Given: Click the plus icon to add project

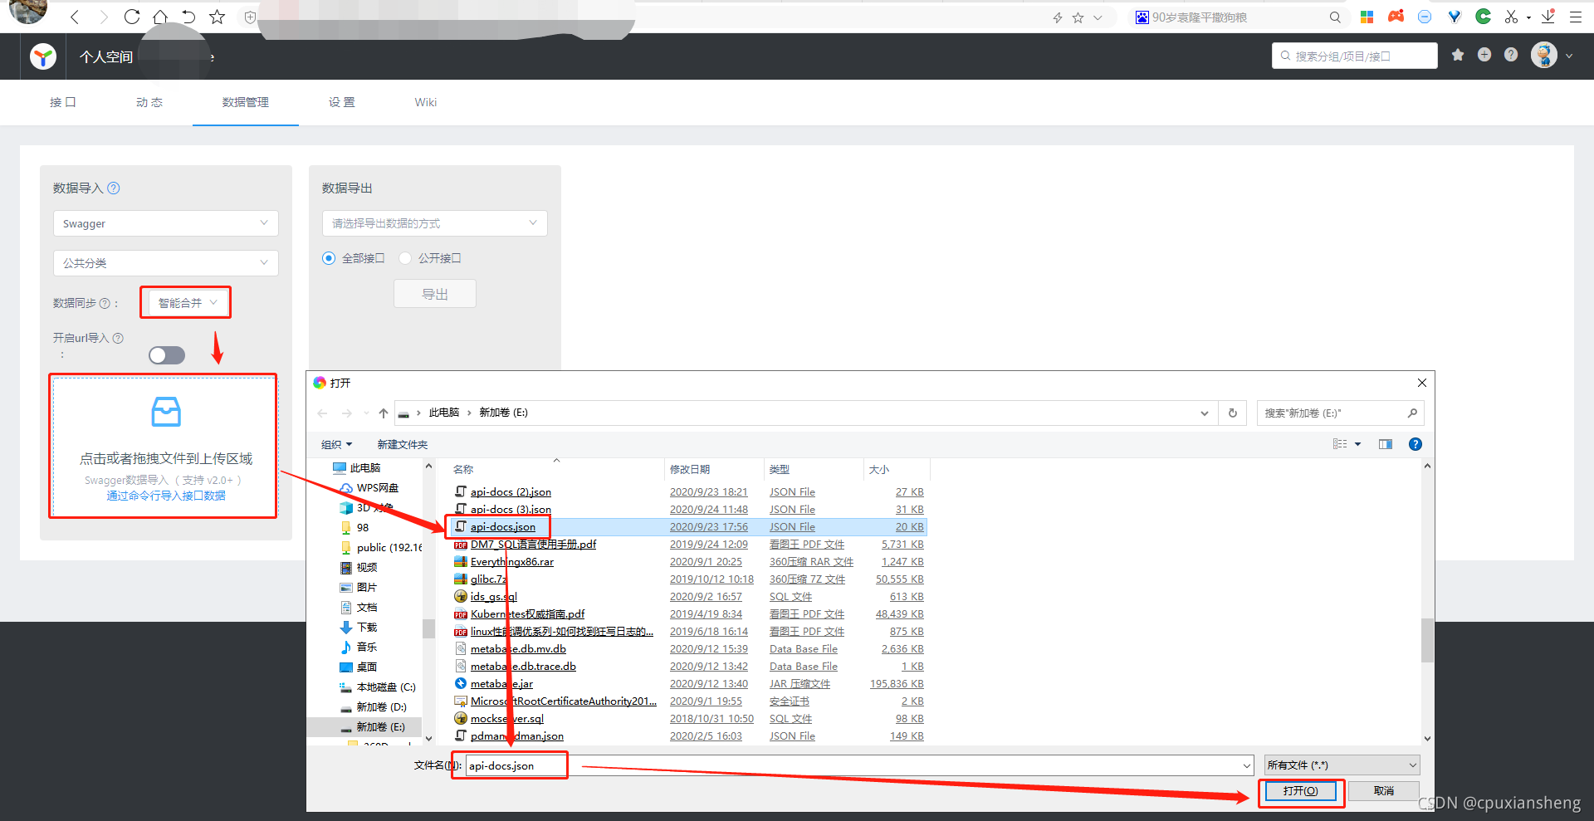Looking at the screenshot, I should point(1484,55).
